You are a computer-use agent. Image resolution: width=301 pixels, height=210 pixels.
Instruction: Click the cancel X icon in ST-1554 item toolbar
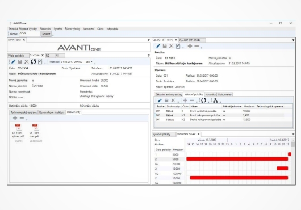(x=27, y=62)
